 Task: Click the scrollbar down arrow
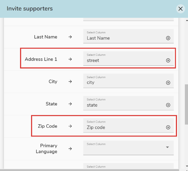pyautogui.click(x=187, y=166)
